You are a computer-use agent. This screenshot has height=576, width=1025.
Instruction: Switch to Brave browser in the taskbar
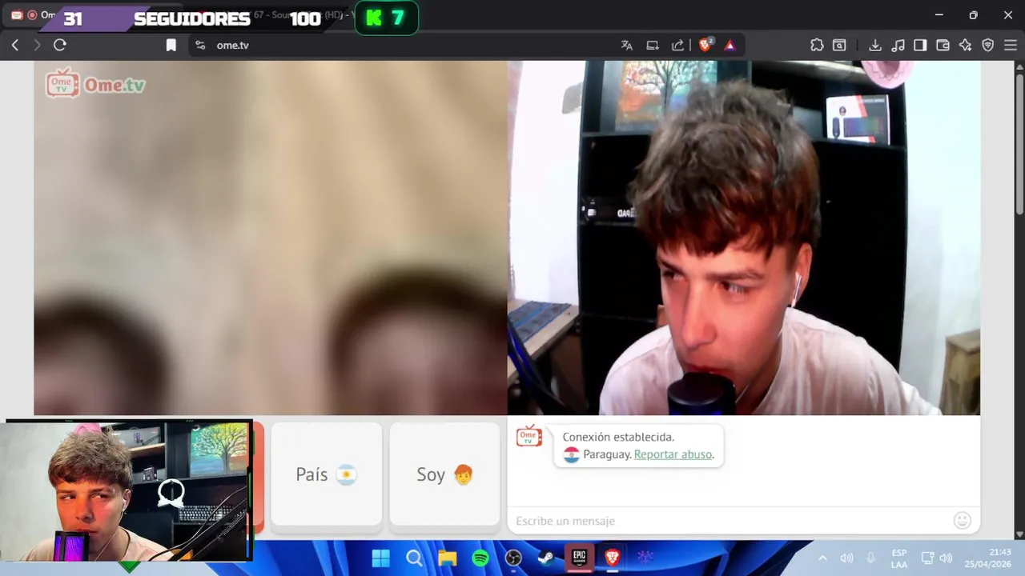[613, 558]
